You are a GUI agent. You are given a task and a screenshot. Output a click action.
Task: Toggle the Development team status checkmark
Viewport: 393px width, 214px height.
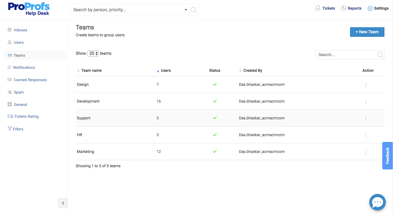click(x=215, y=101)
